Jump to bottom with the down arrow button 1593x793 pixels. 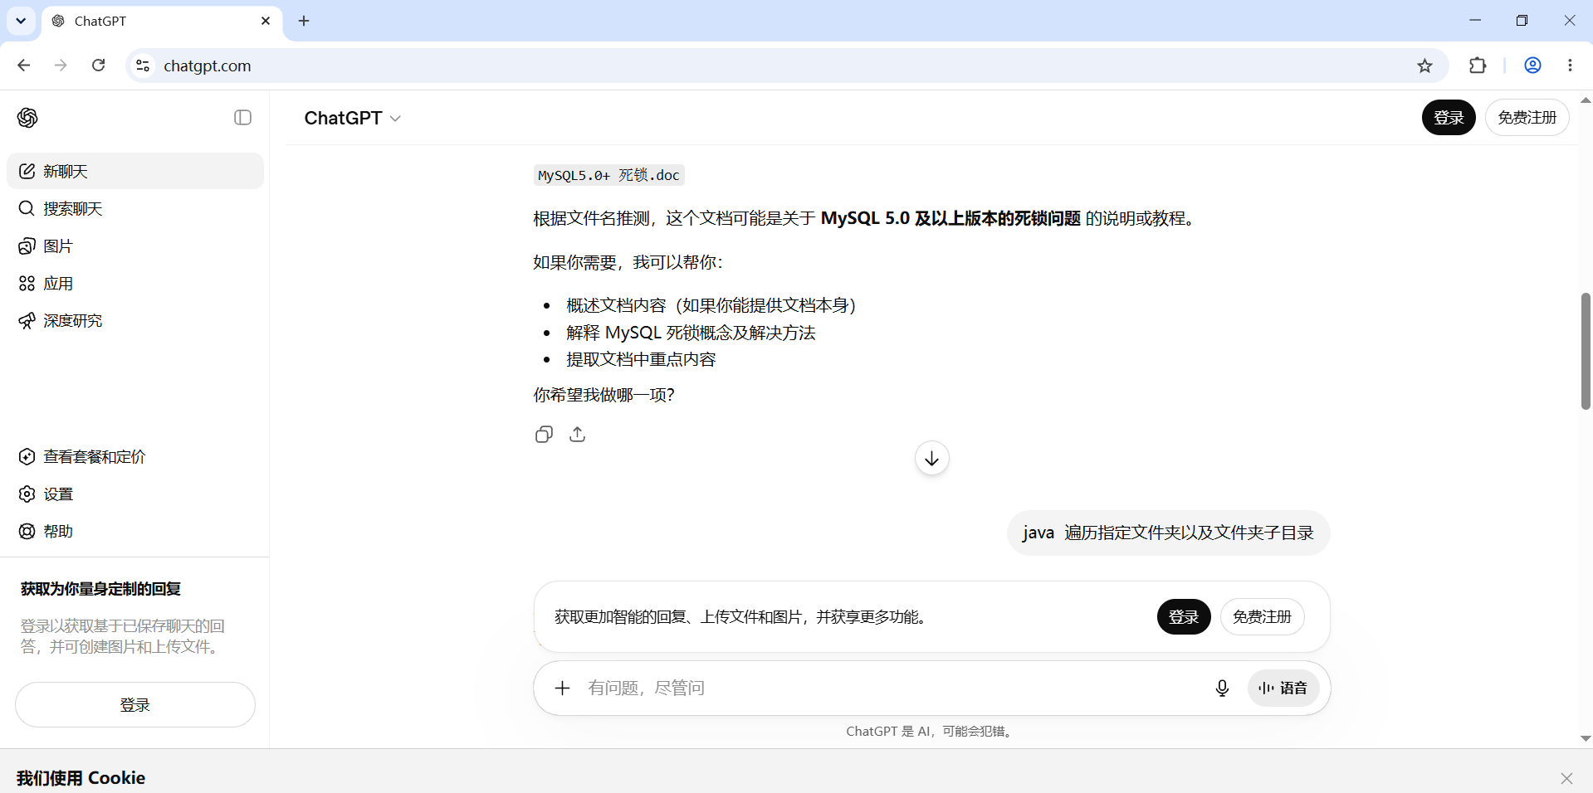(932, 458)
